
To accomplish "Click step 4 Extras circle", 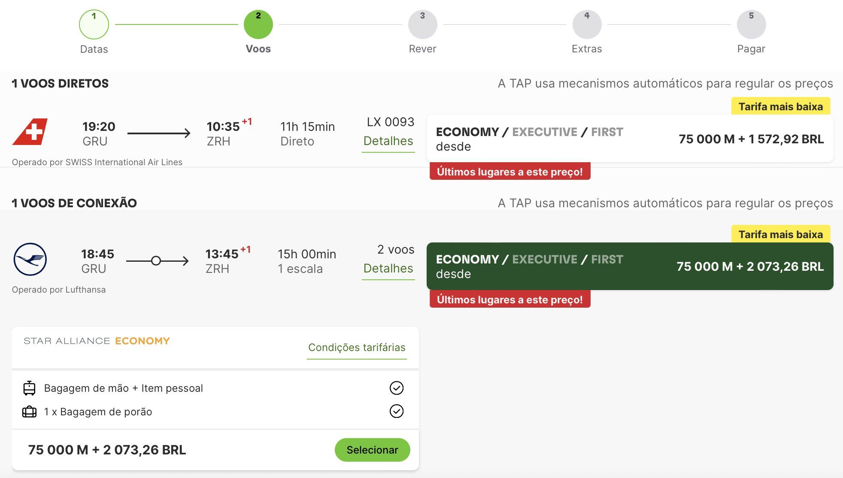I will point(587,24).
